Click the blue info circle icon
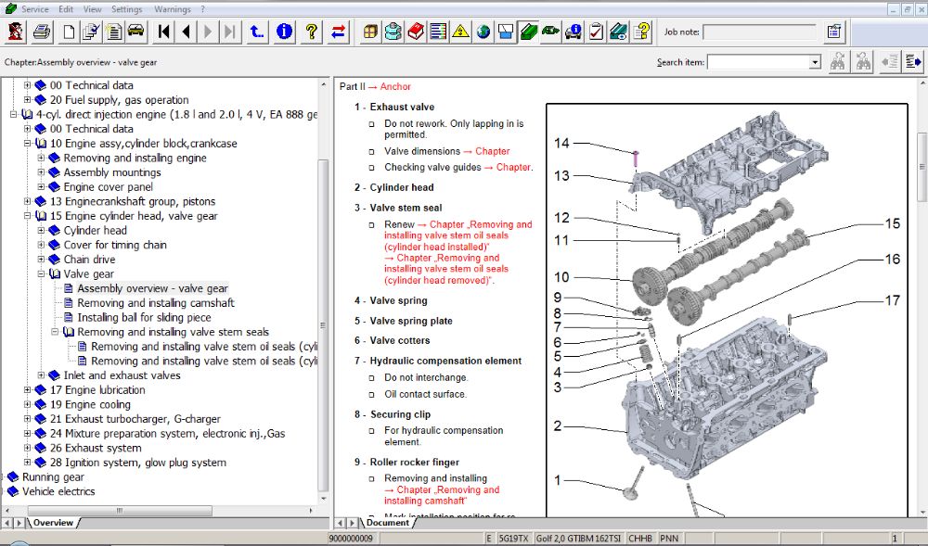This screenshot has width=928, height=546. pos(284,32)
